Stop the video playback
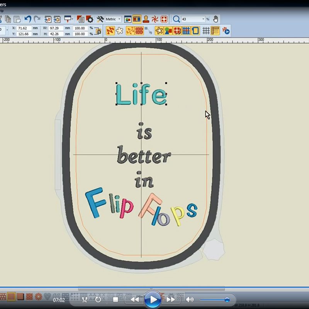The image size is (309, 309). [115, 300]
